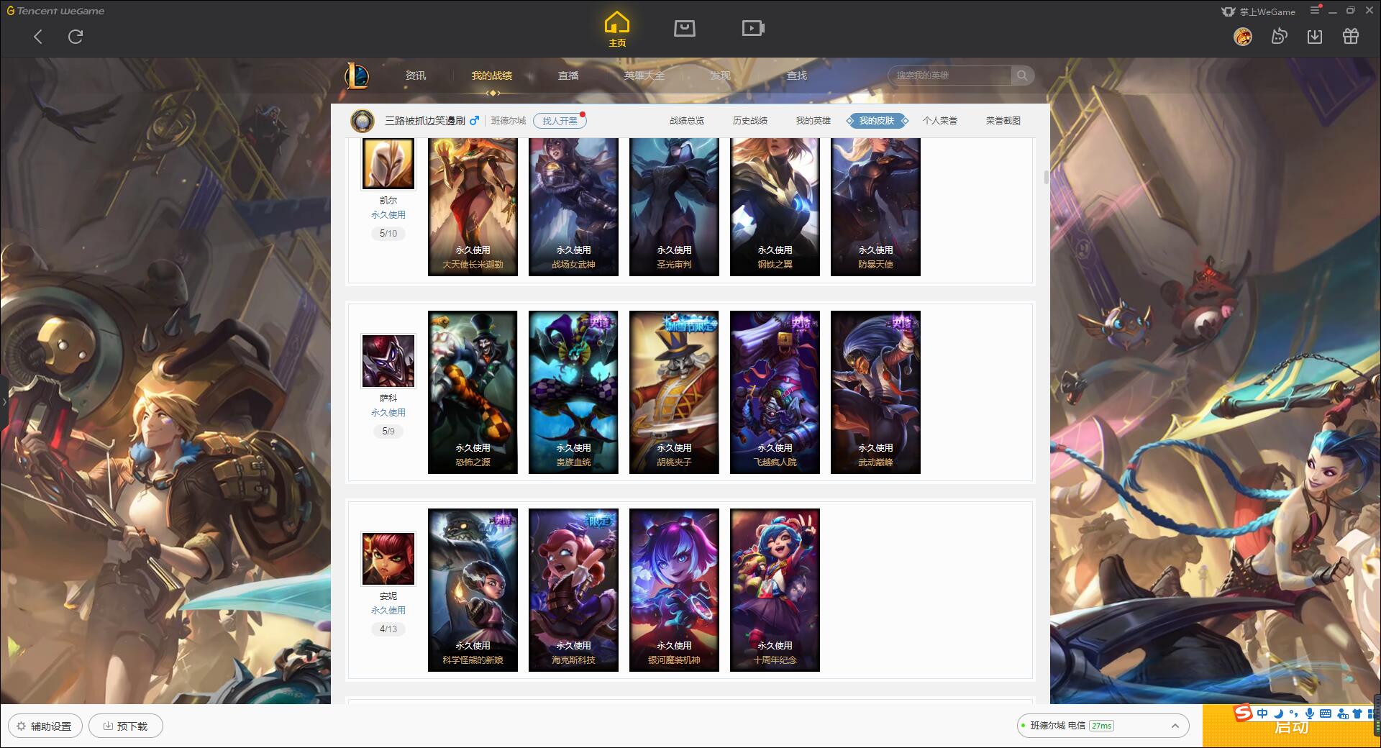Screen dimensions: 1381x748
Task: Open the chat messages bubble icon
Action: coord(1279,36)
